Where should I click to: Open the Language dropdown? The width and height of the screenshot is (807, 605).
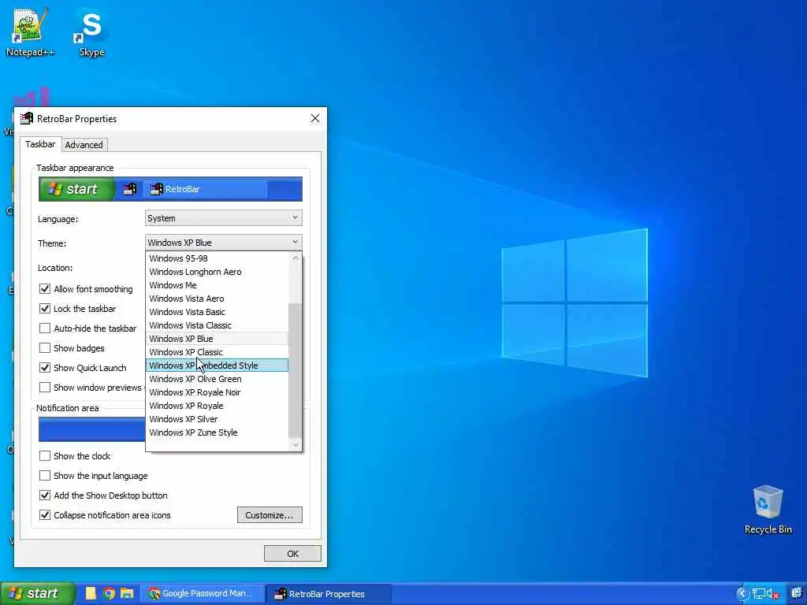click(223, 218)
